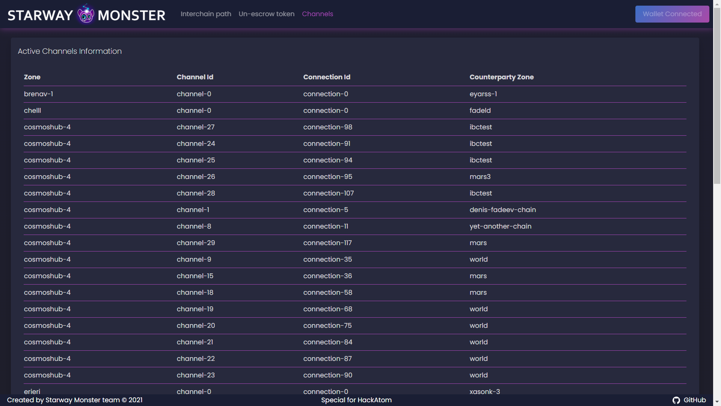Click the scrollbar up arrow

pyautogui.click(x=717, y=3)
